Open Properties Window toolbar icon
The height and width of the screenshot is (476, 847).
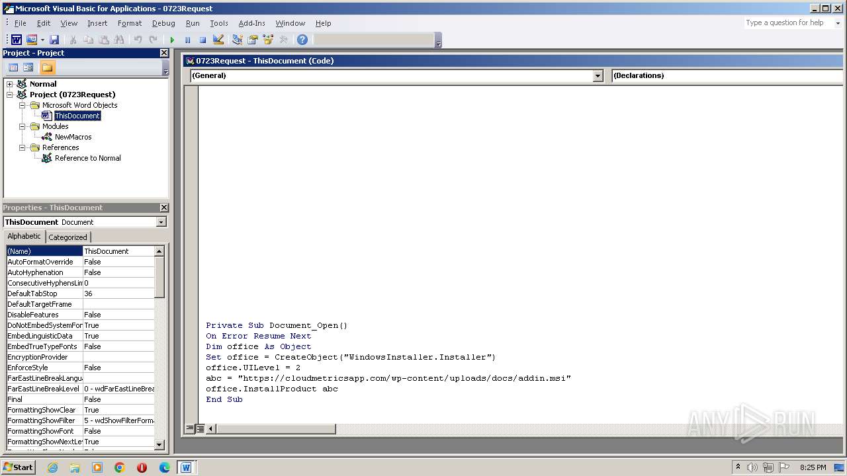pos(252,40)
